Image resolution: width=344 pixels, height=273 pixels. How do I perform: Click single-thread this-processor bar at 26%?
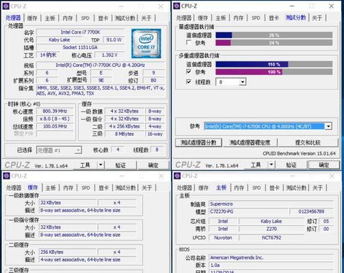274,35
